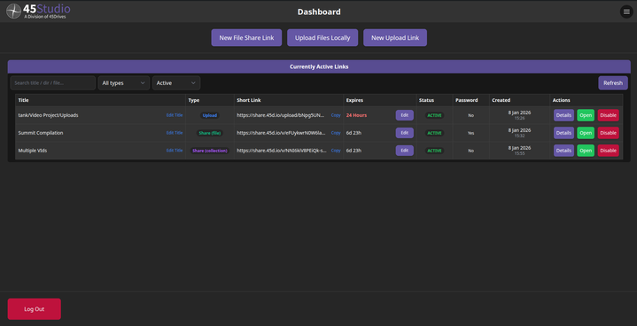Create a New Upload Link
637x326 pixels.
[x=395, y=38]
